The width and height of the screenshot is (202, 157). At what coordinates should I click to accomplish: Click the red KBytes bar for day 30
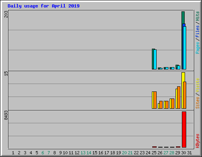click(184, 130)
